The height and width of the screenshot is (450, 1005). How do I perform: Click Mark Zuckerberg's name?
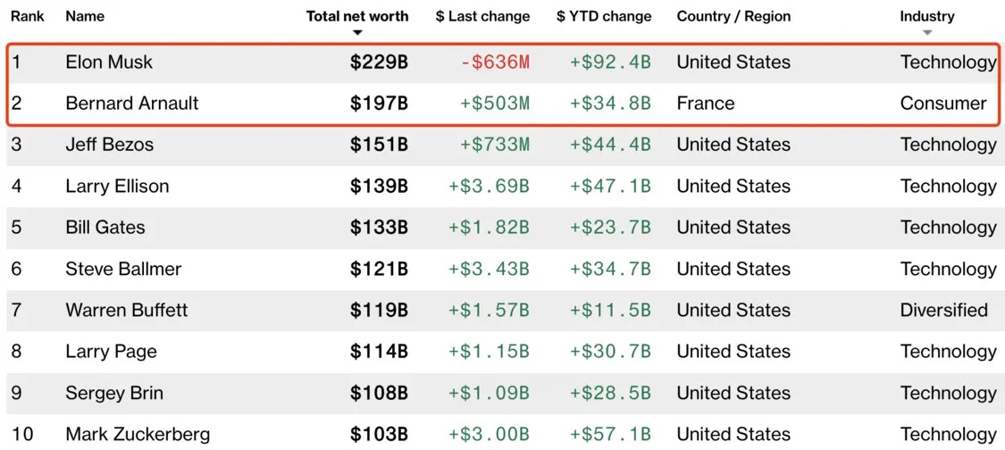tap(138, 435)
